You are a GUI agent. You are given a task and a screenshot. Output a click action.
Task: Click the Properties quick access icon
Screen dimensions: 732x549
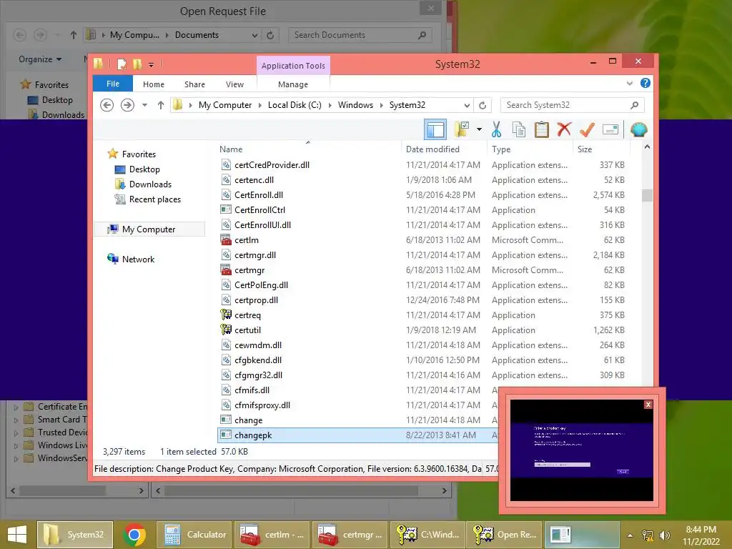(x=122, y=64)
